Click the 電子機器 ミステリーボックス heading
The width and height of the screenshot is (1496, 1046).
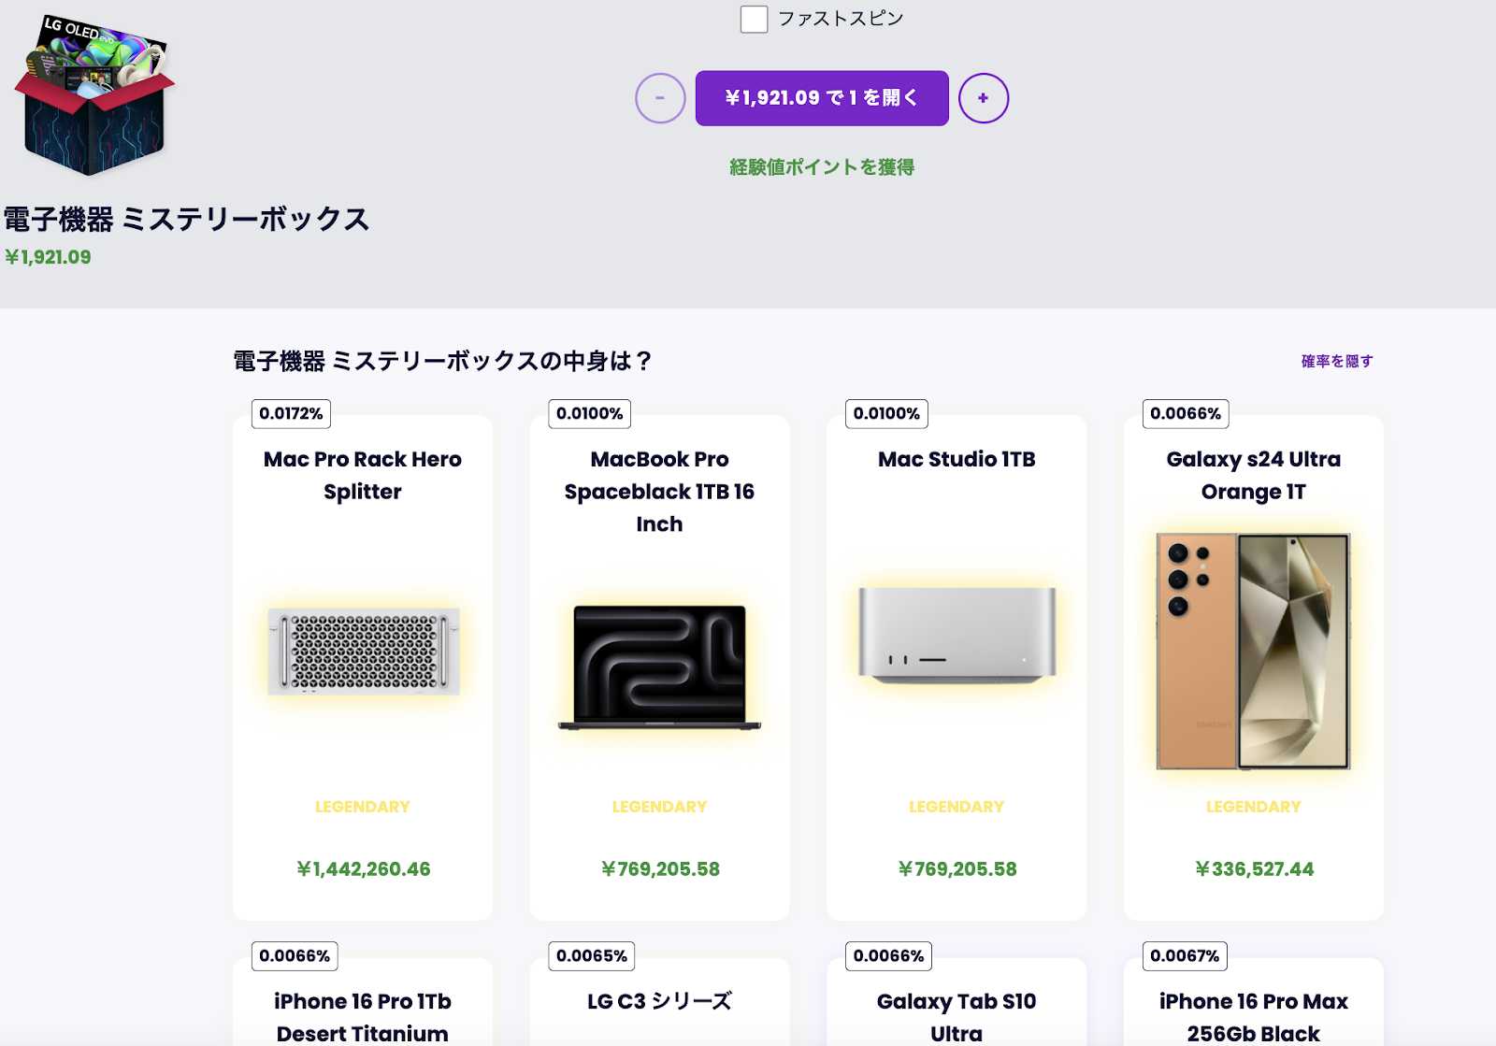click(x=187, y=220)
